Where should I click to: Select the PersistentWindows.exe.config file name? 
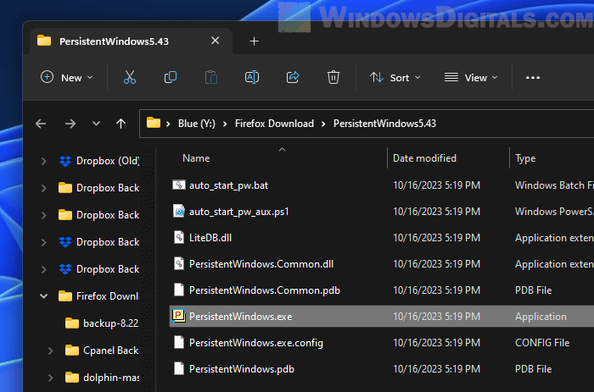(256, 343)
